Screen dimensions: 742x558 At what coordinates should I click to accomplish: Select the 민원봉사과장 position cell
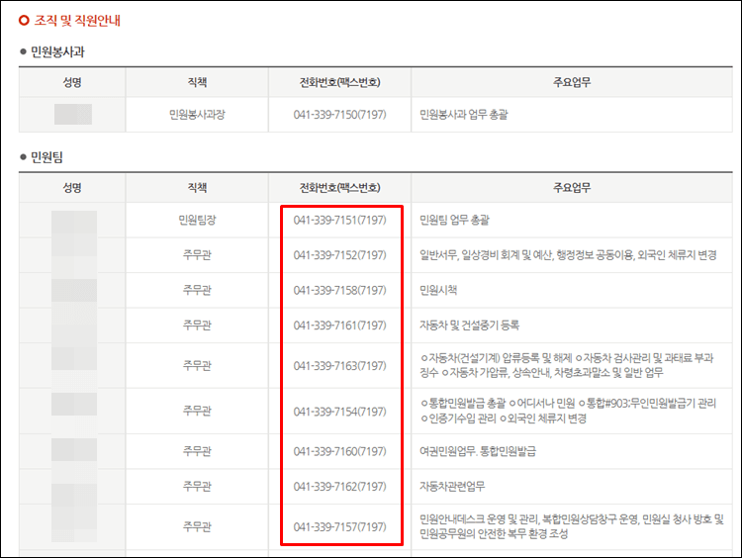[197, 115]
